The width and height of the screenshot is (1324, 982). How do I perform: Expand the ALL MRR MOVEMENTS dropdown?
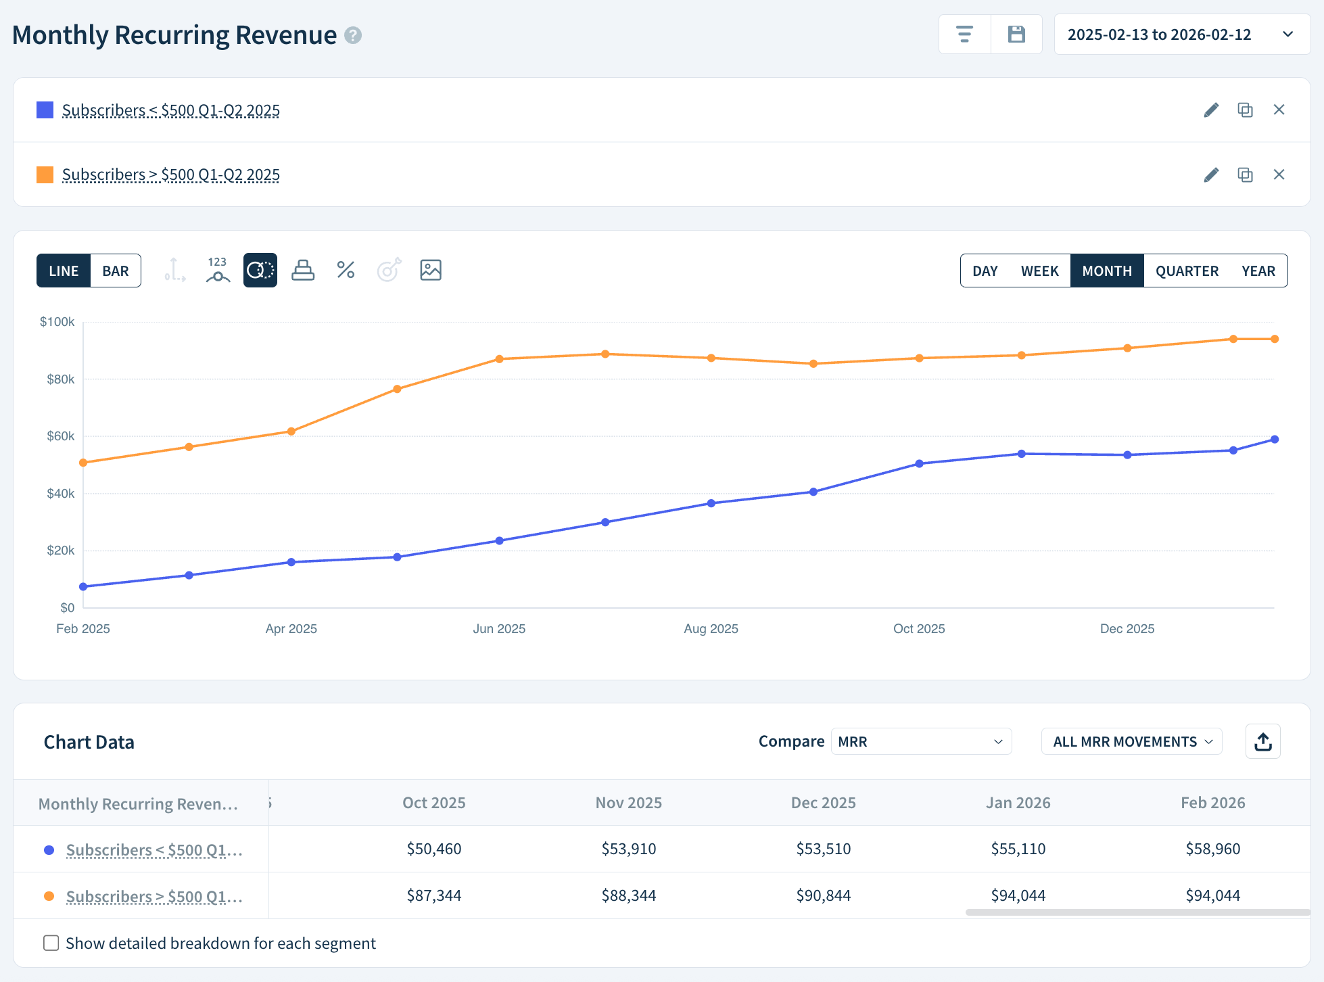pos(1131,741)
